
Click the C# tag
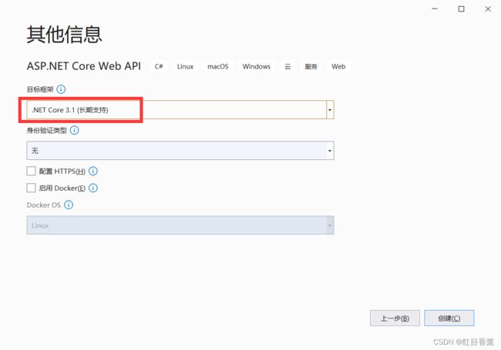point(159,67)
